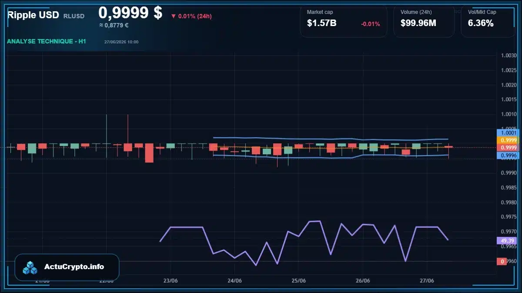Click the $99.96M volume value
This screenshot has height=293, width=522.
(x=418, y=23)
